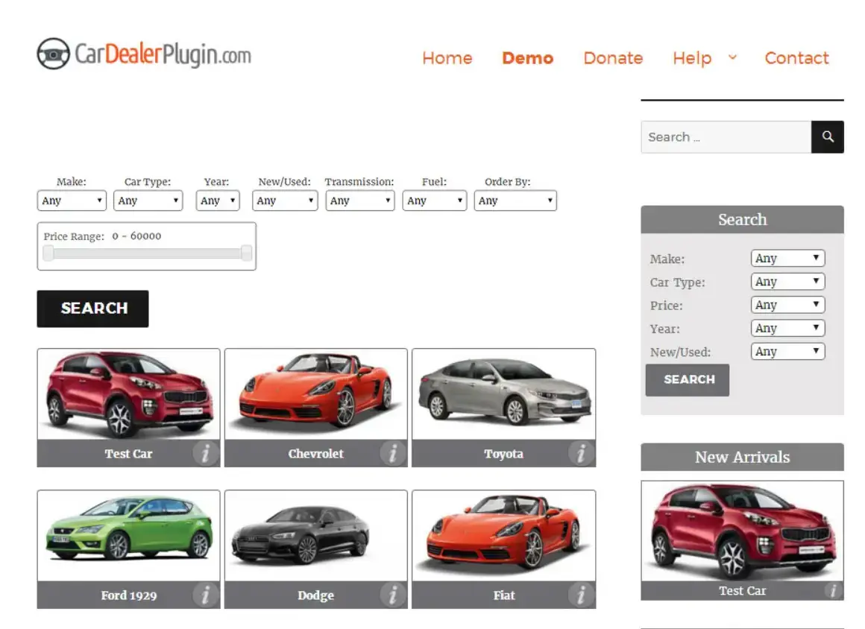Open info for the Chevrolet listing
The image size is (865, 629).
point(393,453)
